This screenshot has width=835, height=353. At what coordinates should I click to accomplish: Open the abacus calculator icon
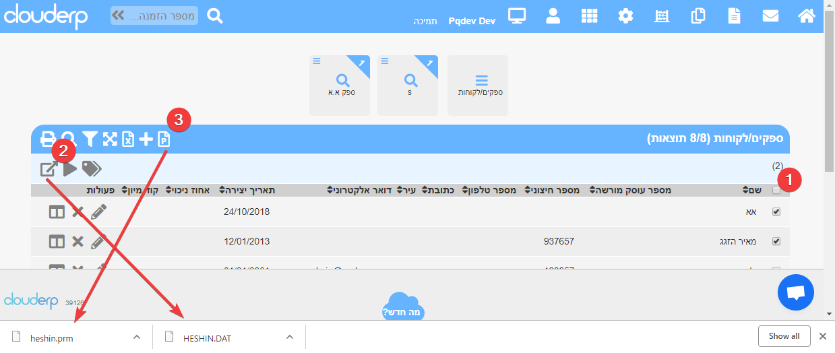(x=662, y=16)
